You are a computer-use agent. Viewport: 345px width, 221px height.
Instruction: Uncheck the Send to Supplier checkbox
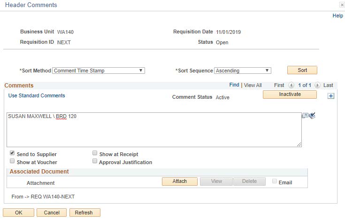12,154
